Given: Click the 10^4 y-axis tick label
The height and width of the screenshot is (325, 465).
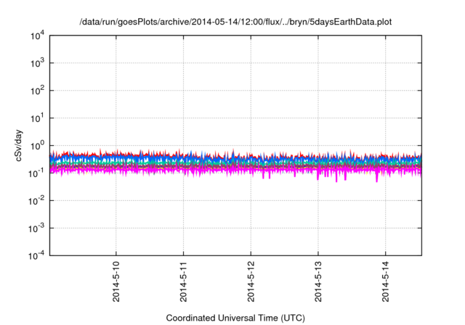Looking at the screenshot, I should point(37,36).
